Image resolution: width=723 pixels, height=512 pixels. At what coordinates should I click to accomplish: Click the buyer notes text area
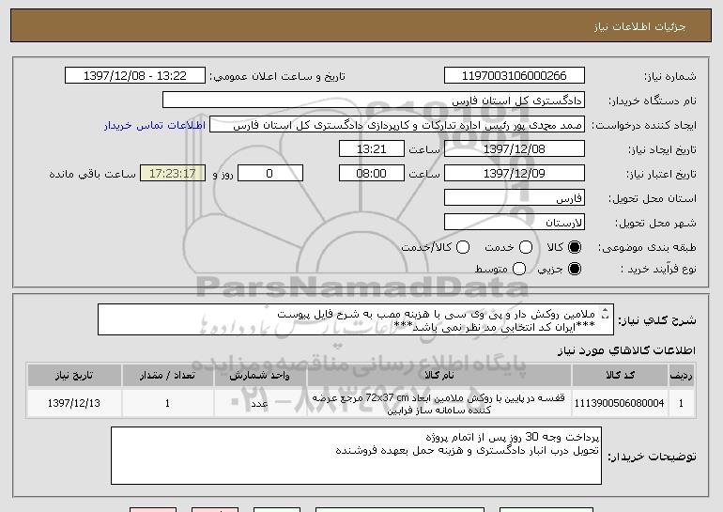pos(356,456)
